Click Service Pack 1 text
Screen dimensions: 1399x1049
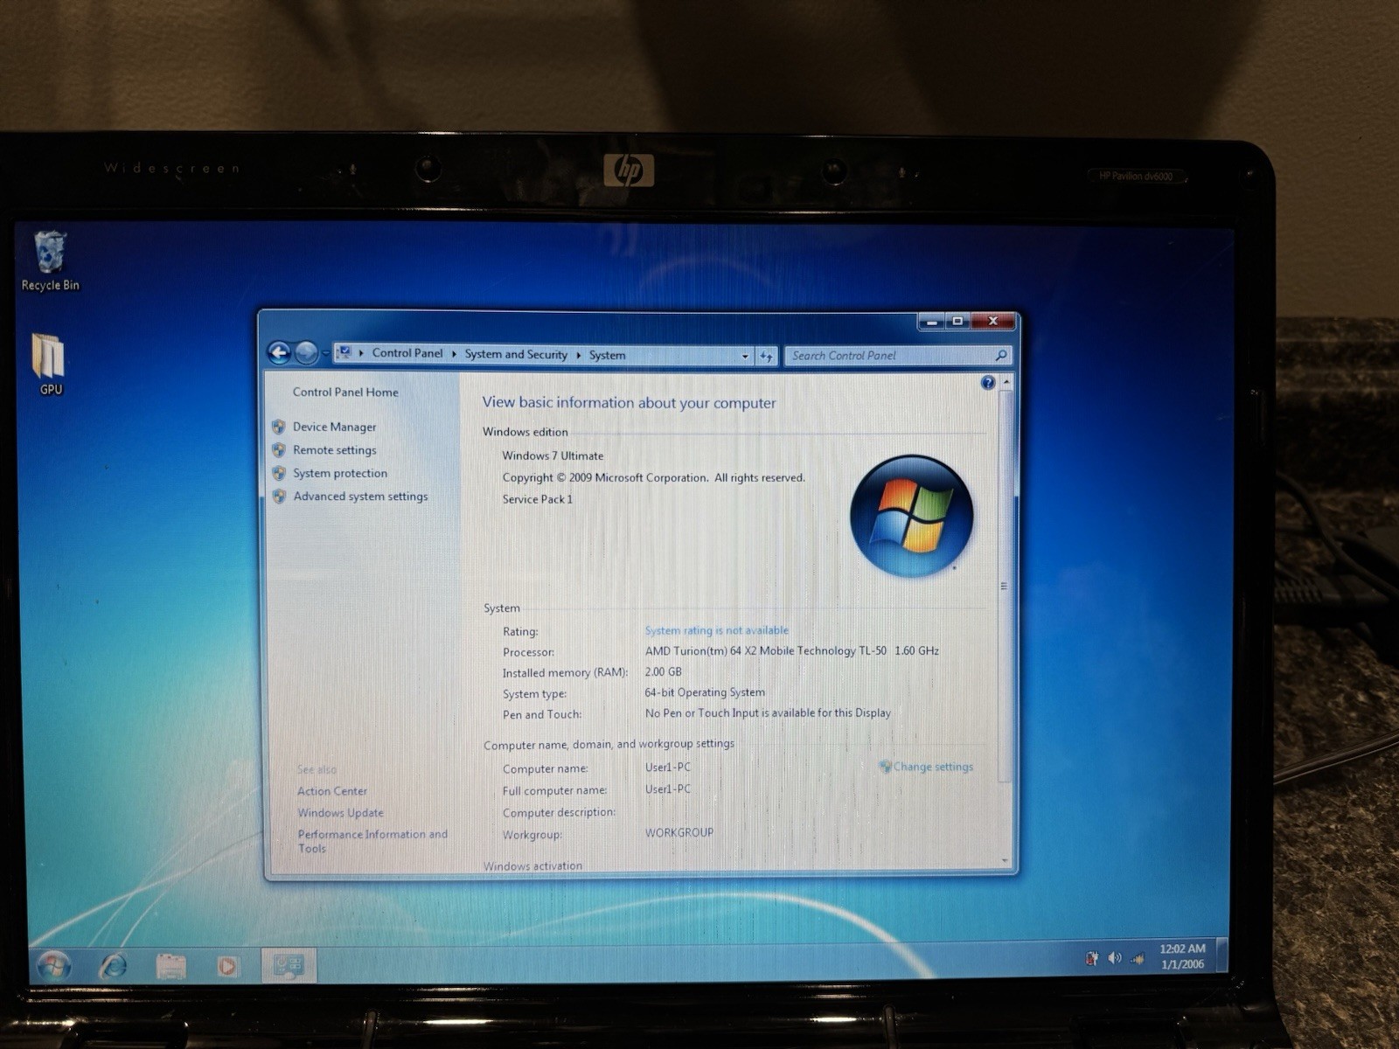(537, 499)
